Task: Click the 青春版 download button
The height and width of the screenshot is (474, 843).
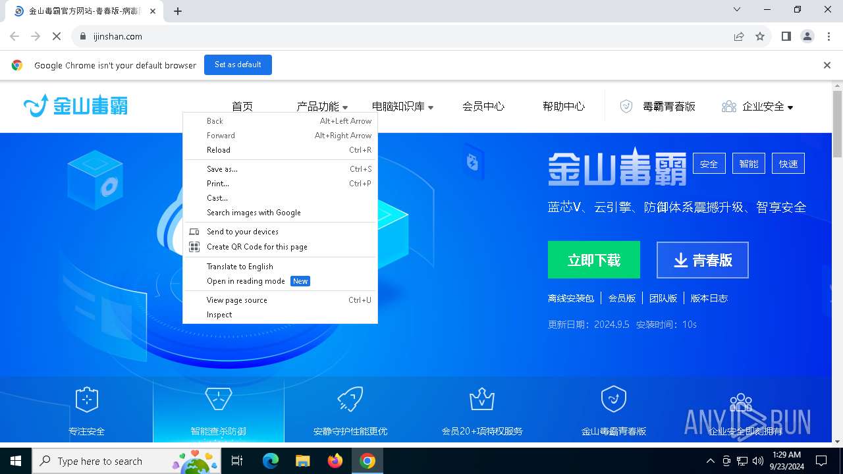Action: (703, 260)
